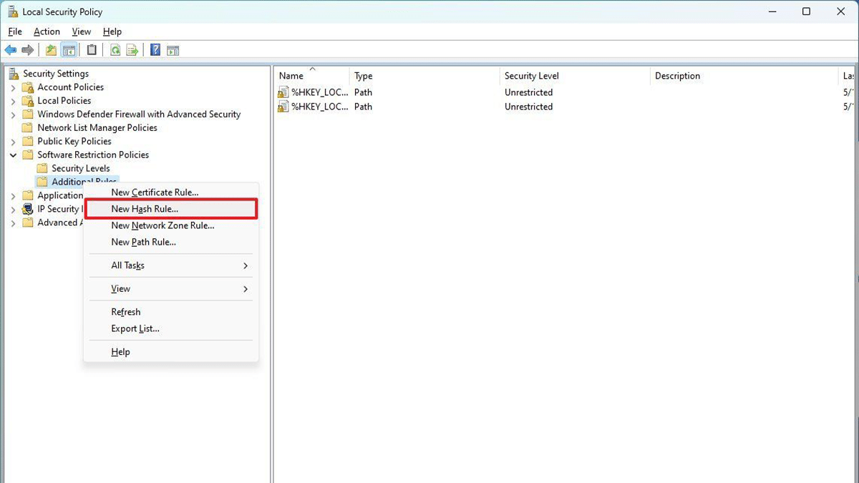Click the Export List toolbar icon

tap(132, 50)
